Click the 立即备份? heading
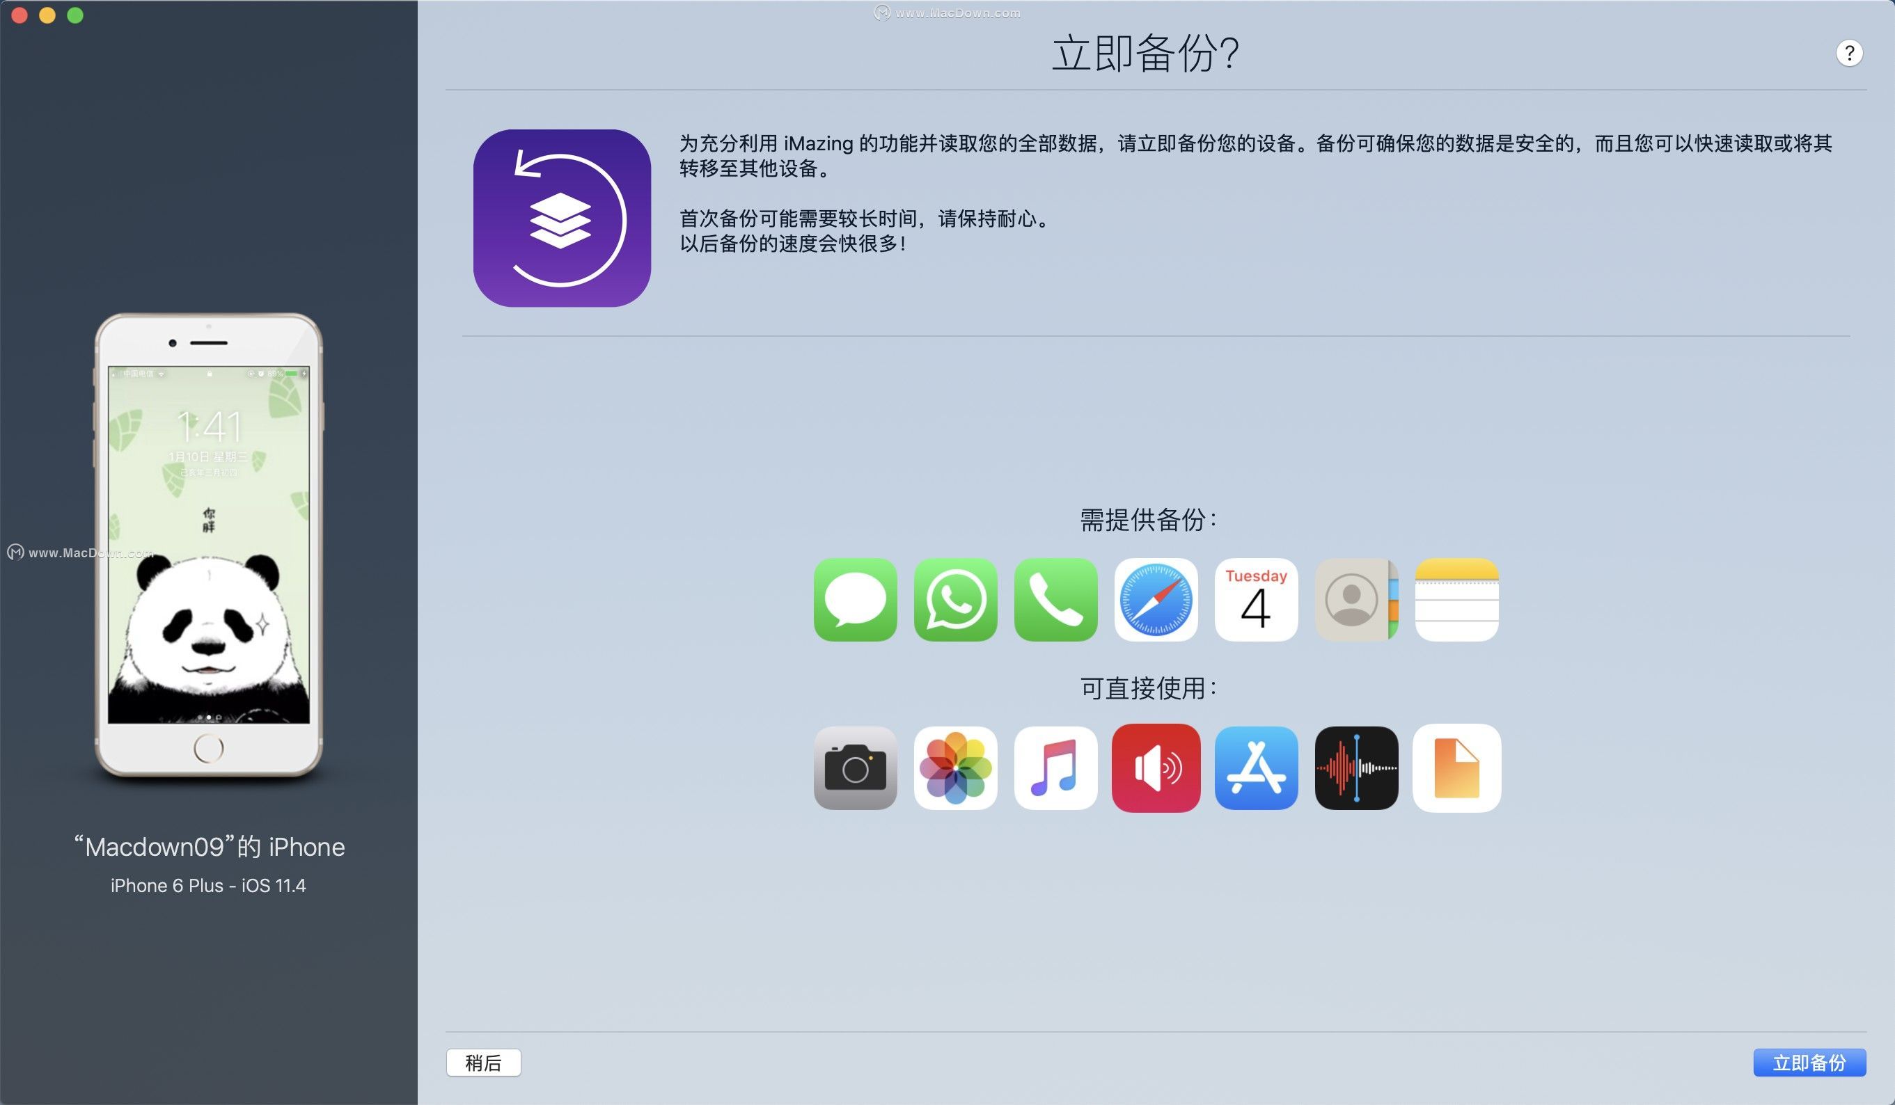Screen dimensions: 1895x1105 (x=1145, y=54)
